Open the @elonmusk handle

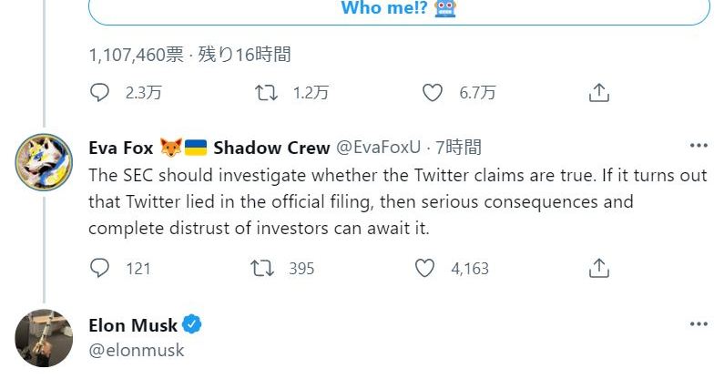point(137,350)
